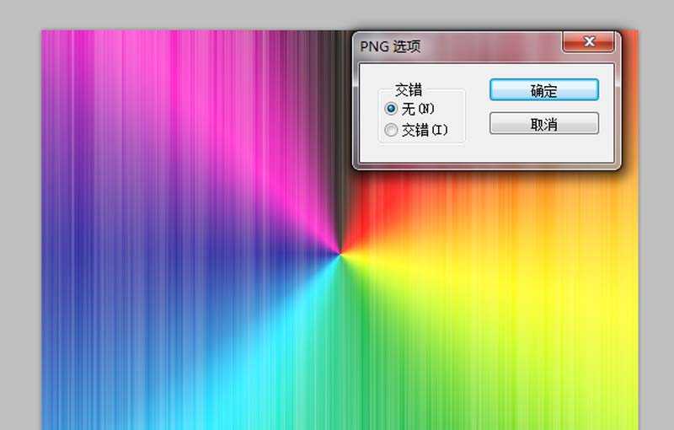This screenshot has width=674, height=430.
Task: Confirm with the 确定 button
Action: pyautogui.click(x=543, y=90)
